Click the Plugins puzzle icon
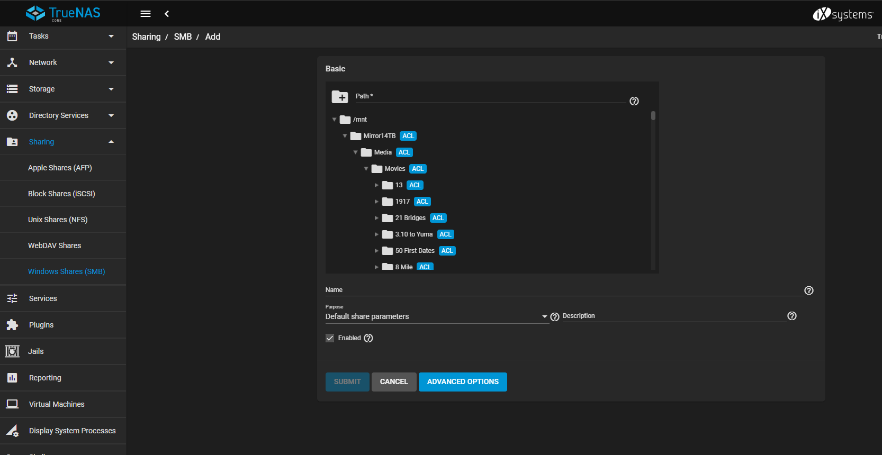882x455 pixels. tap(12, 325)
